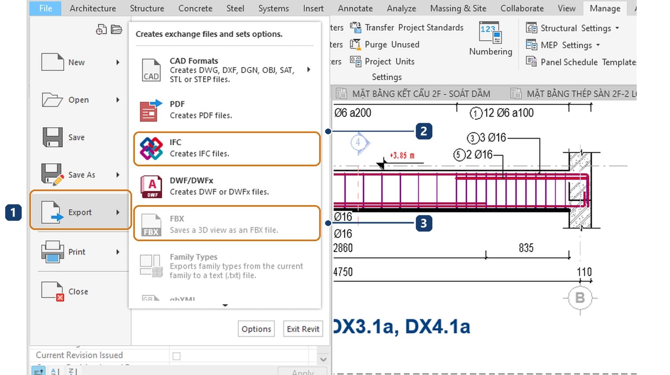
Task: Click the recent documents icon
Action: (x=101, y=29)
